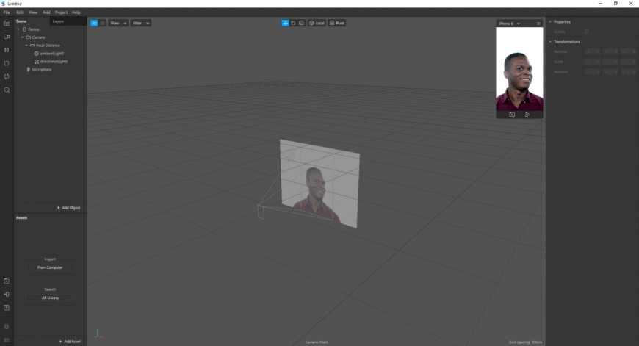Click the 'Grid spacing' status text

[526, 342]
